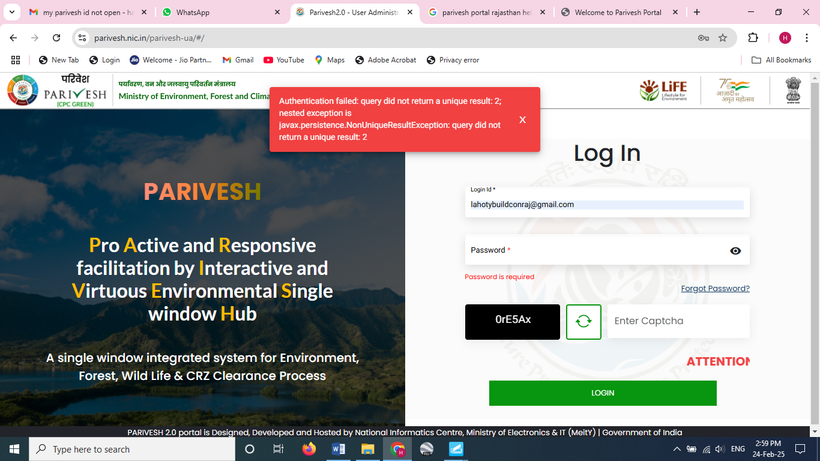Open the speaker volume control in system tray
Screen dimensions: 820x461
pos(719,448)
